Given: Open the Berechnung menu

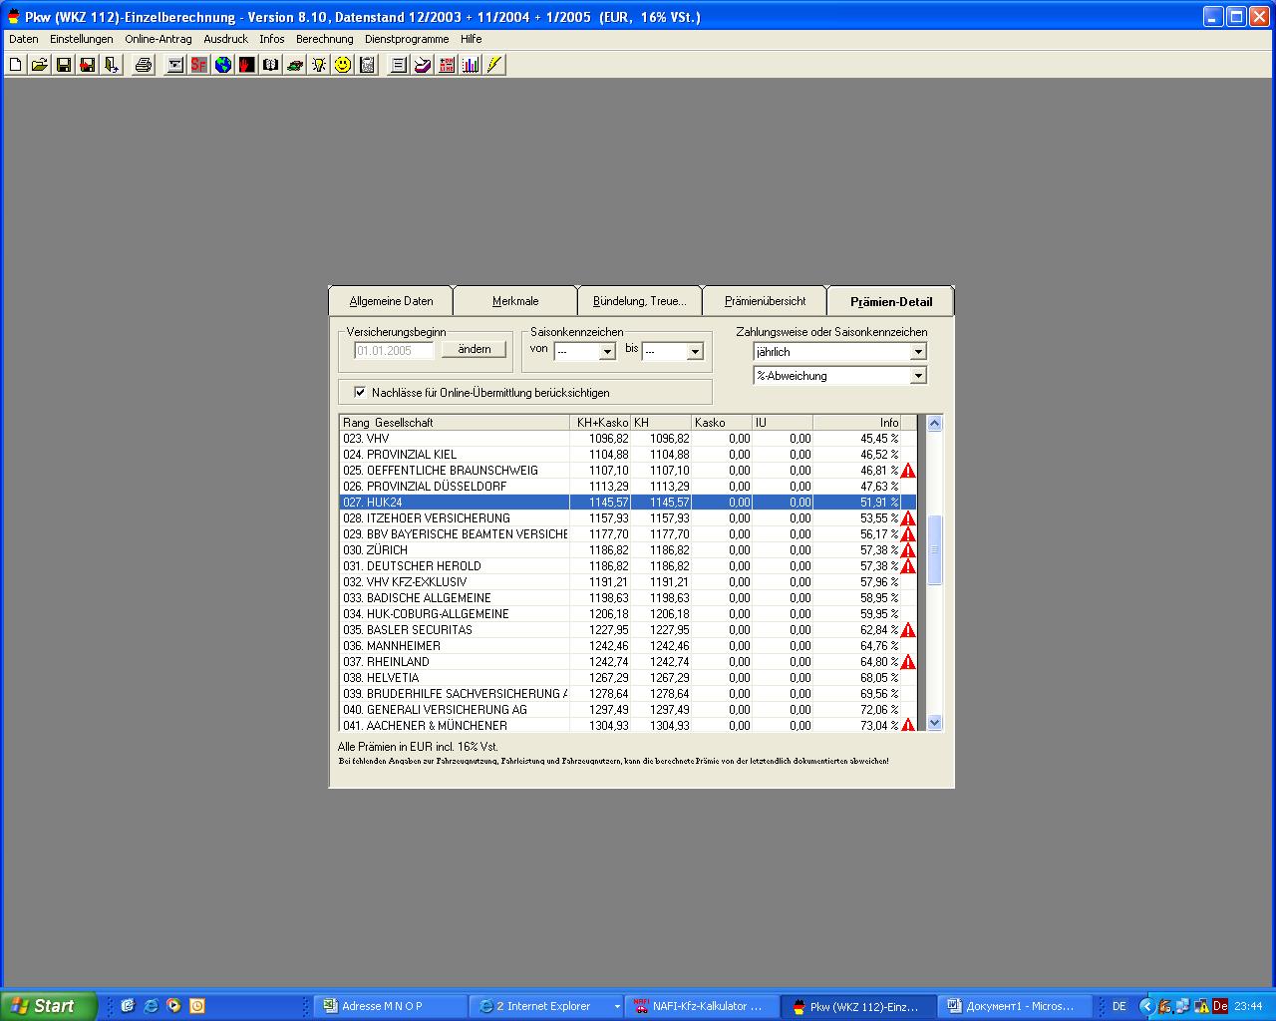Looking at the screenshot, I should pos(325,39).
